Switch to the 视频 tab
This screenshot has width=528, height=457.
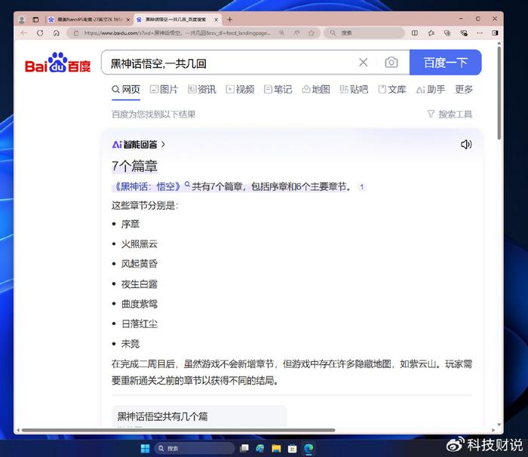coord(240,89)
